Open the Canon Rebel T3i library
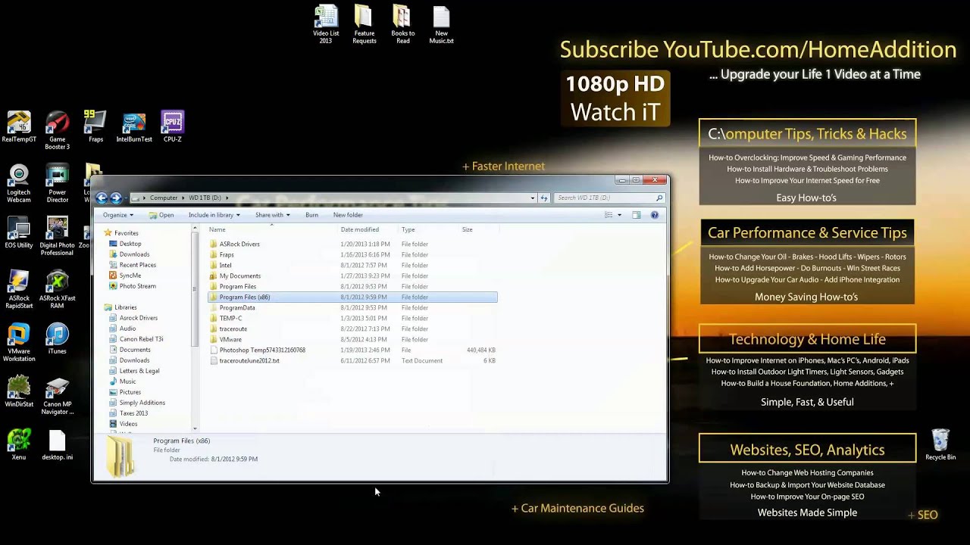970x545 pixels. (141, 339)
